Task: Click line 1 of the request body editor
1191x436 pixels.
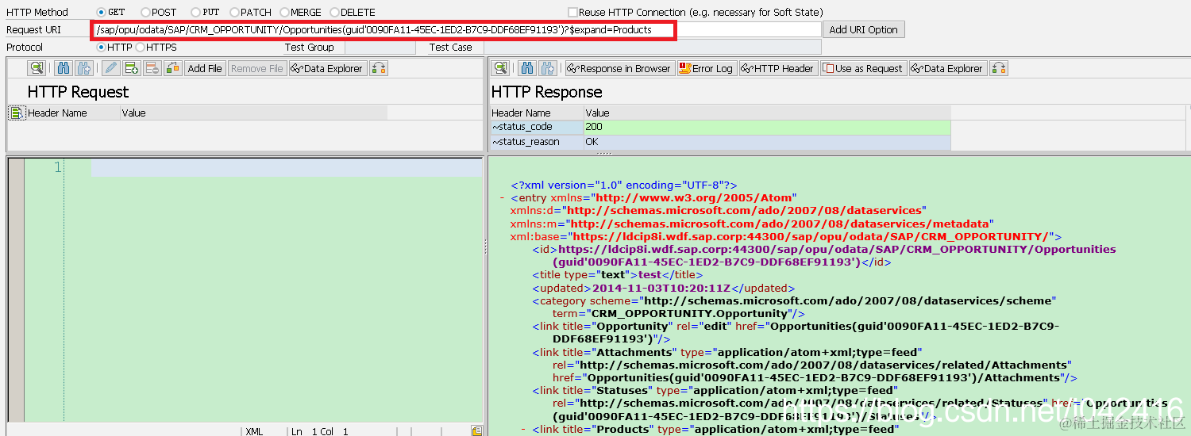Action: [x=286, y=167]
